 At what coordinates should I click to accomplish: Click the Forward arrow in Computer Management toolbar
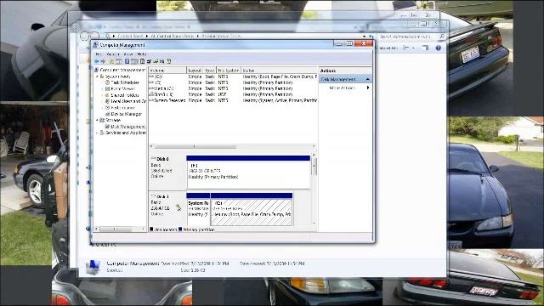103,61
